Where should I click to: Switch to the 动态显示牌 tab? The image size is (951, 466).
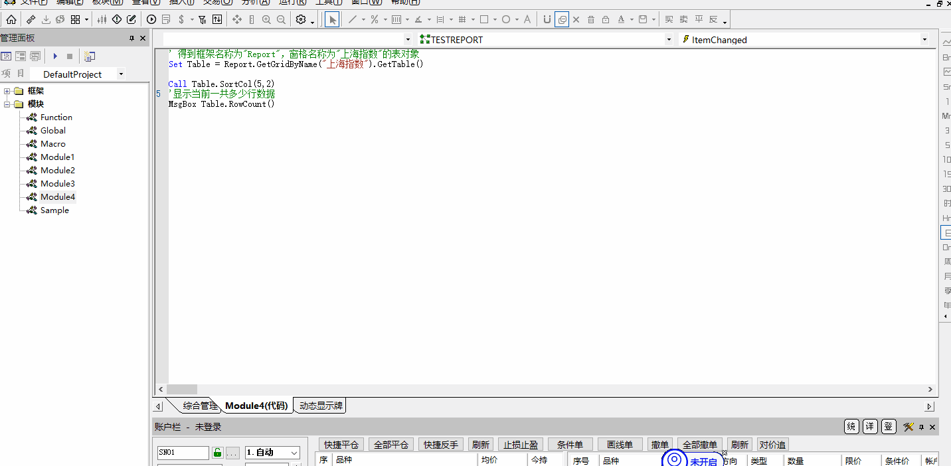click(x=321, y=406)
